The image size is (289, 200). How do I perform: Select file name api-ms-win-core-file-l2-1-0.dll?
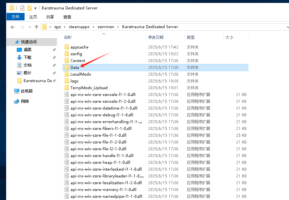98,149
